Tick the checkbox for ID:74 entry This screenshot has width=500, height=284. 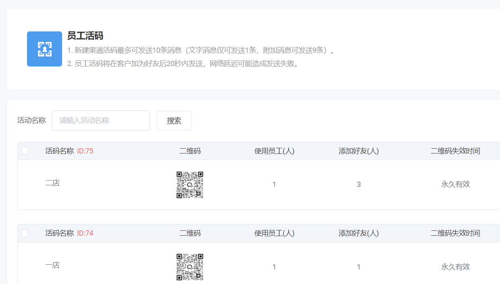pos(25,233)
